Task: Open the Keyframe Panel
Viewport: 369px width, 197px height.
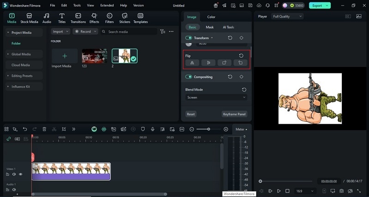Action: pos(235,114)
